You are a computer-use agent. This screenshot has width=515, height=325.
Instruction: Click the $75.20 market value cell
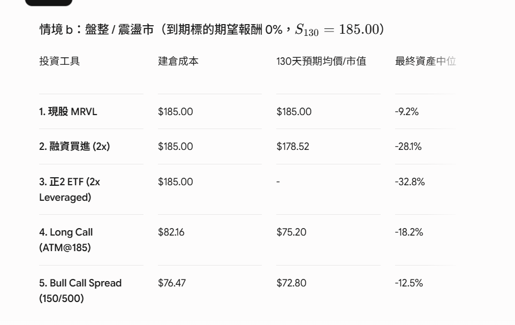point(291,232)
